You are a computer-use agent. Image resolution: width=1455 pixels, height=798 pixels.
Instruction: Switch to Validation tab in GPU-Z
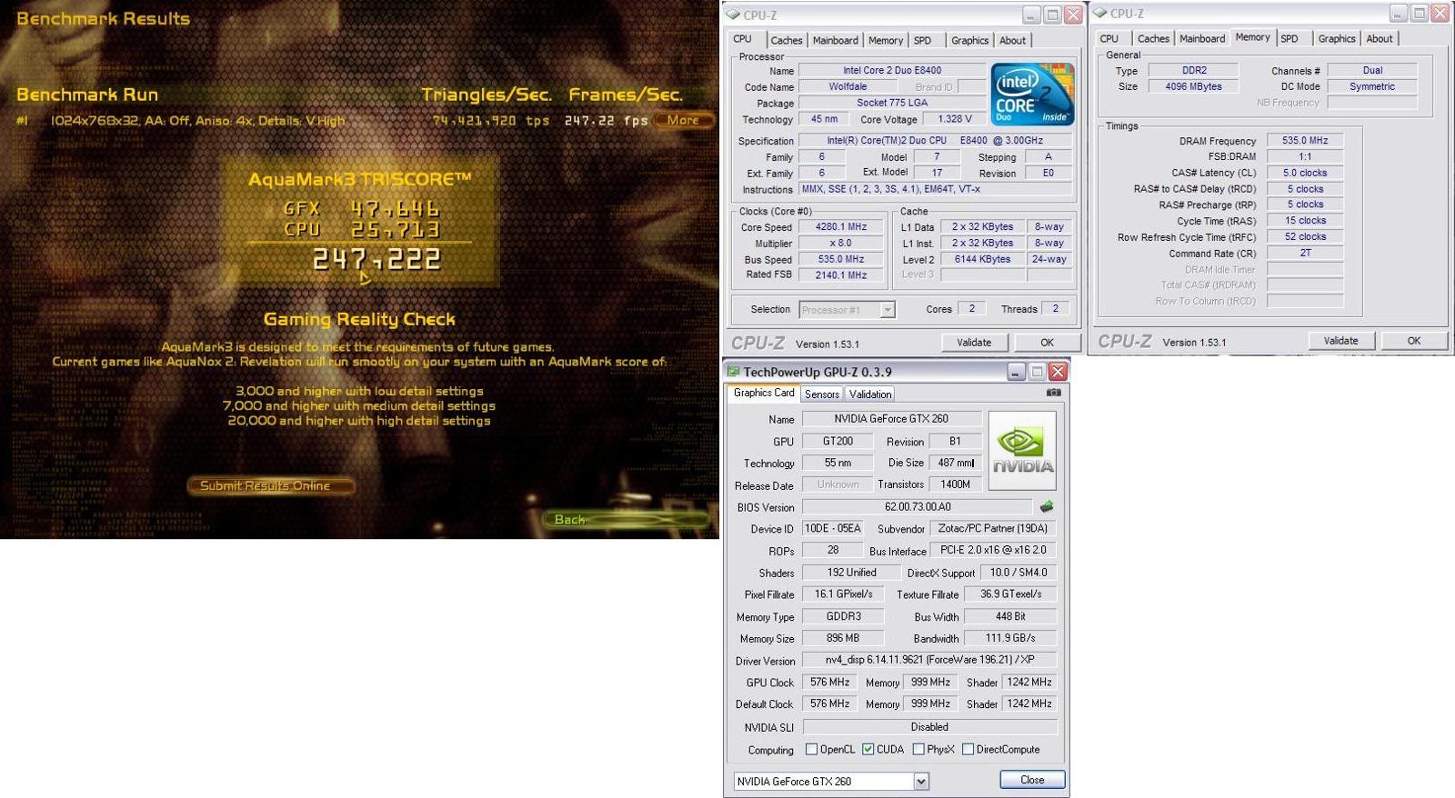[x=870, y=394]
